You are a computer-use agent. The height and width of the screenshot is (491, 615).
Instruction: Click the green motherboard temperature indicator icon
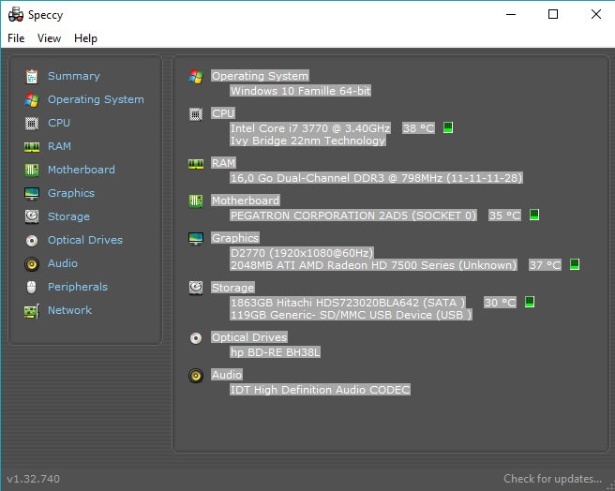pos(534,215)
